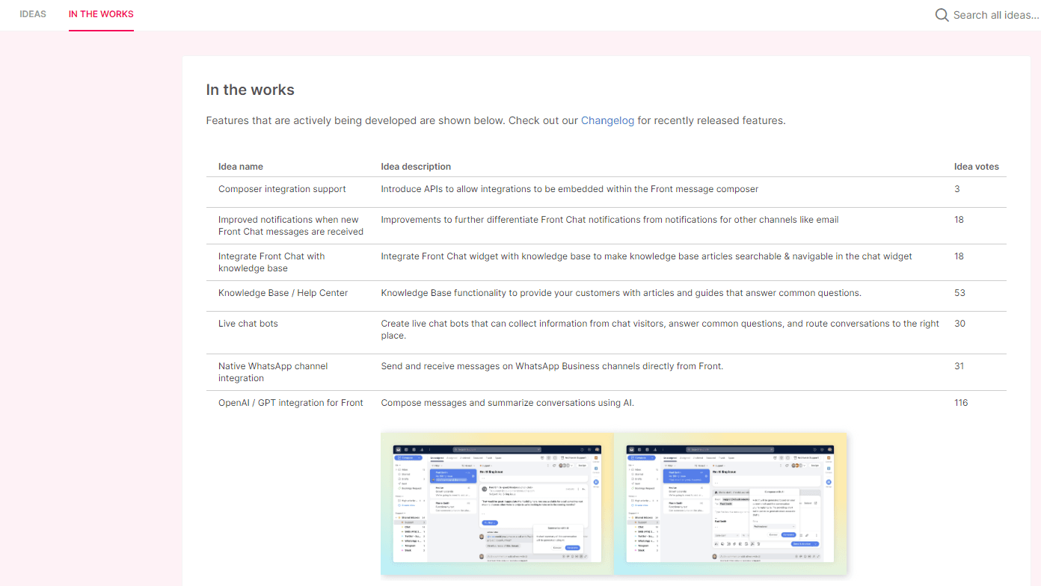This screenshot has height=586, width=1041.
Task: Focus the Search all ideas field
Action: [x=996, y=15]
